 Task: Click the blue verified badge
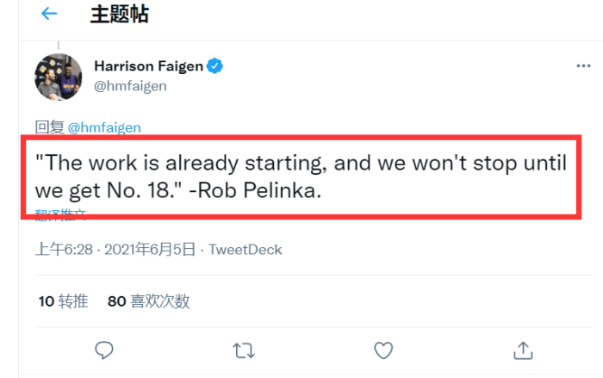(x=219, y=65)
